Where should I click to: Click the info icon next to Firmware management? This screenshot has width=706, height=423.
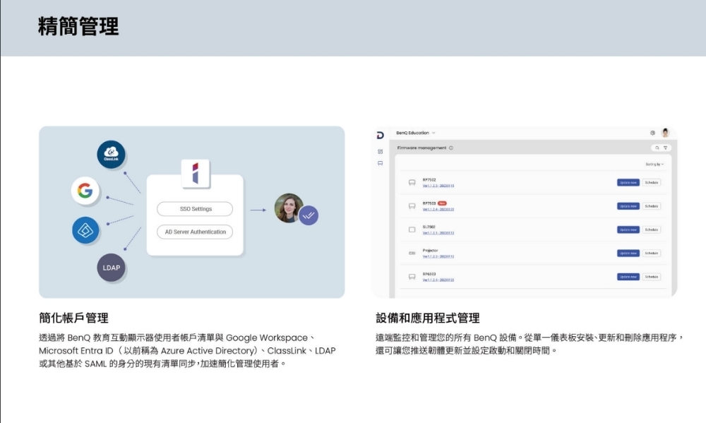pyautogui.click(x=451, y=148)
